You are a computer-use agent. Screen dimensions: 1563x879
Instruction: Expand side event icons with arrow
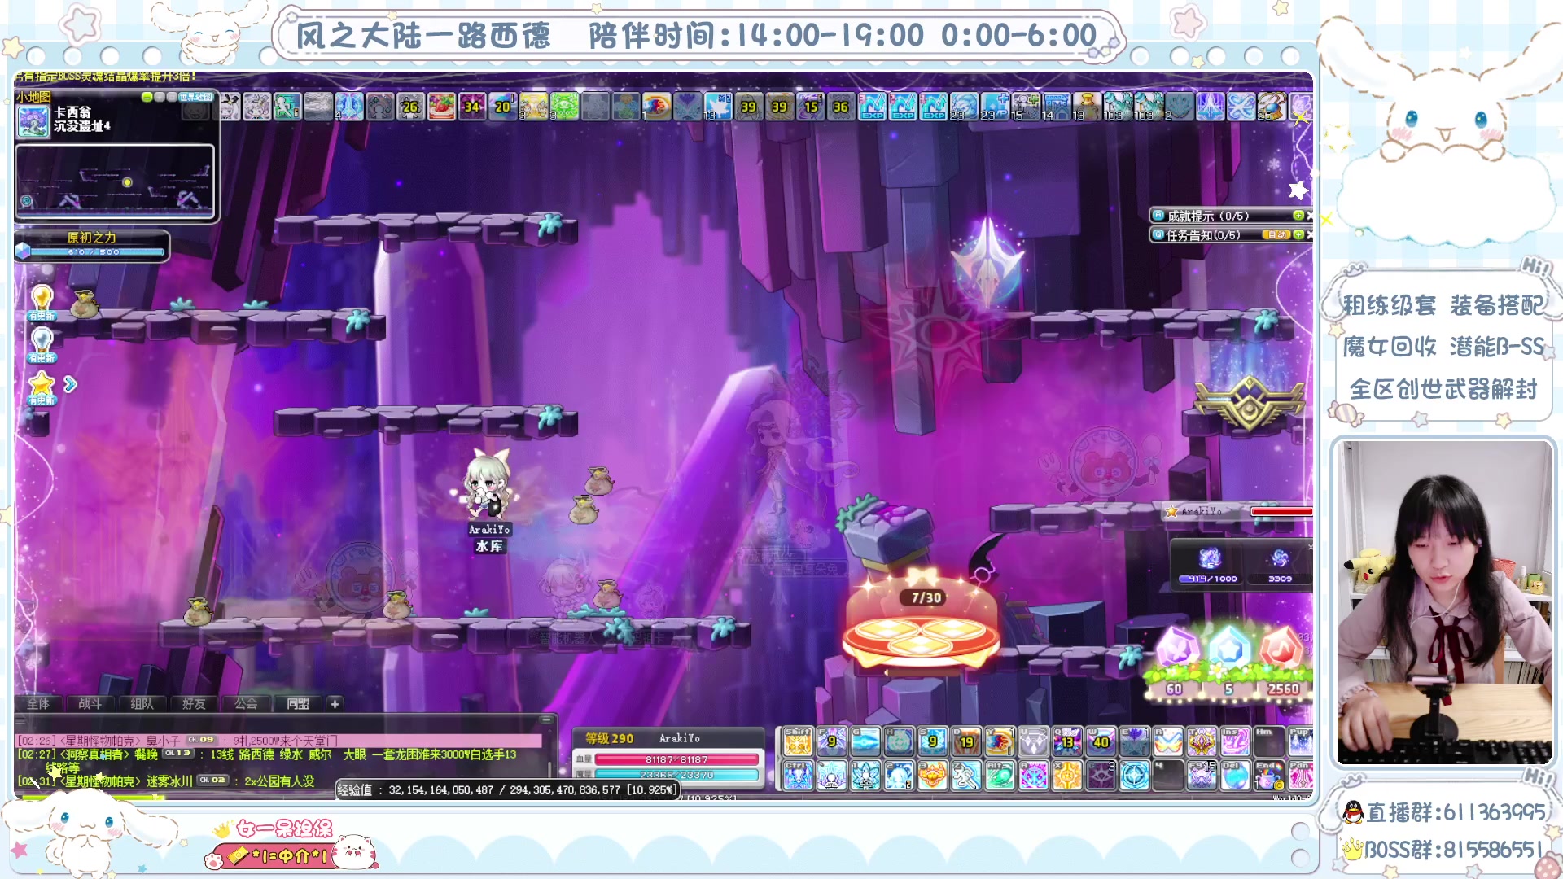[71, 384]
